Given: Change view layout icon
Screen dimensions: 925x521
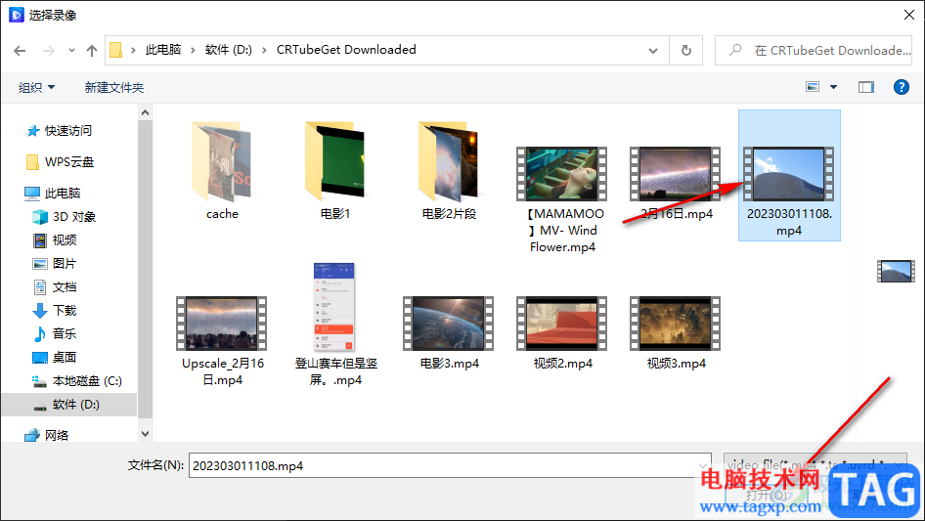Looking at the screenshot, I should click(813, 87).
